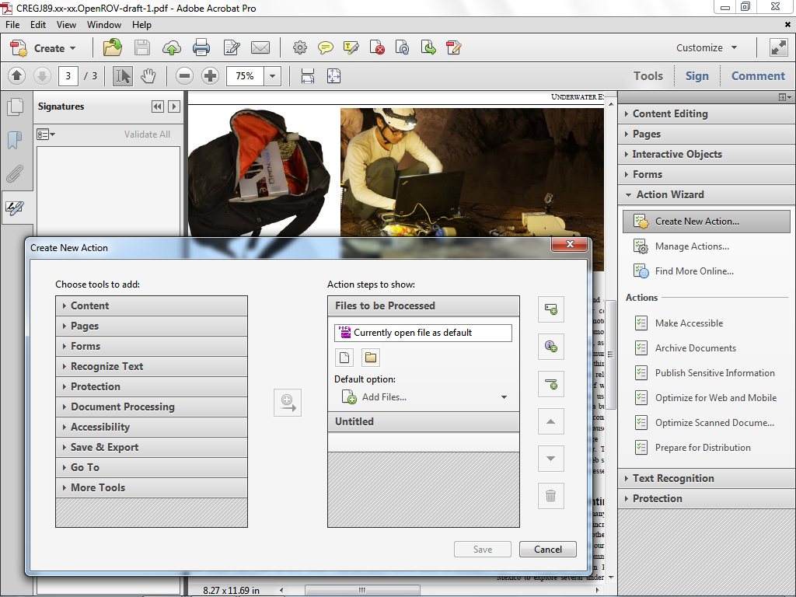Click the add folder icon under files
This screenshot has height=597, width=796.
[x=371, y=358]
